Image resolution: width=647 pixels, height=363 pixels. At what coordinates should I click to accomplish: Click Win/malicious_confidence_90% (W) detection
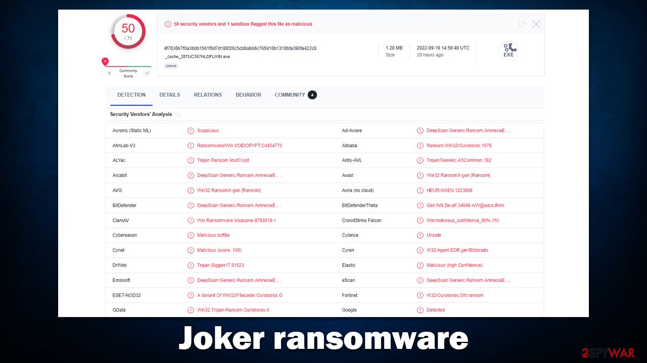pyautogui.click(x=463, y=220)
